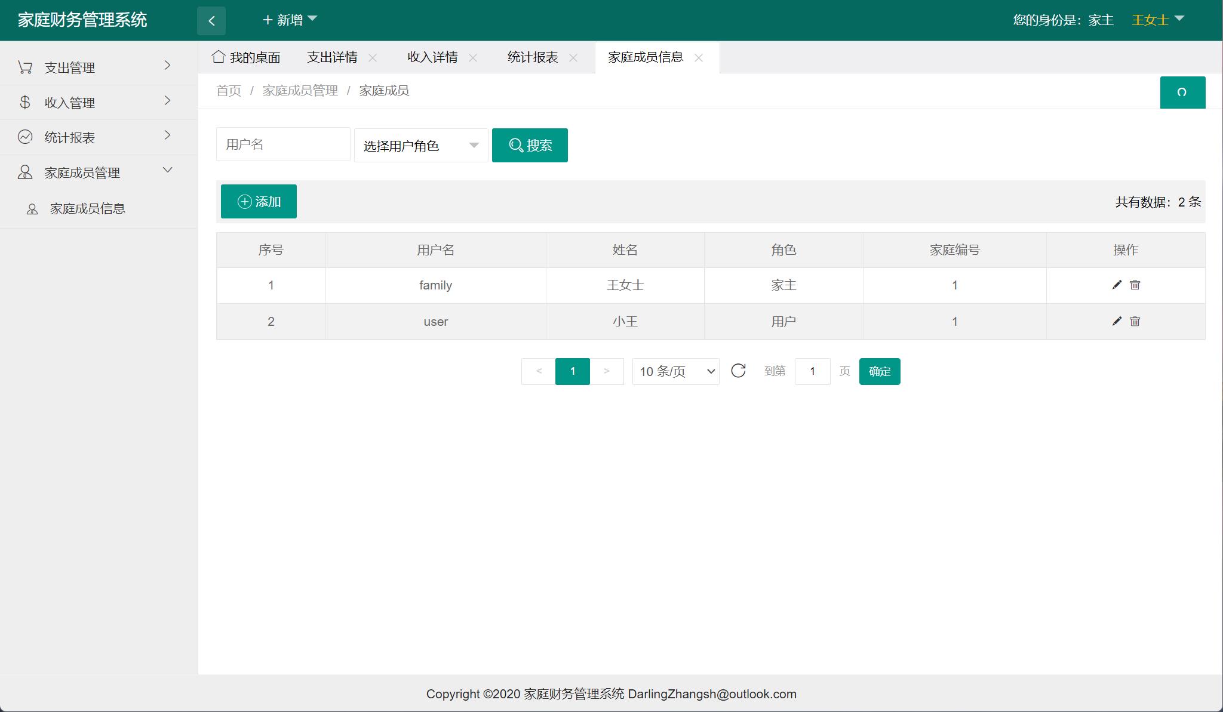
Task: Switch to the 收入详情 tab
Action: (x=432, y=57)
